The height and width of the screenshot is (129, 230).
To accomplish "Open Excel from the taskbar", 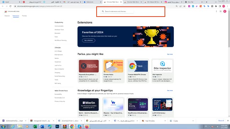I will coord(35,127).
